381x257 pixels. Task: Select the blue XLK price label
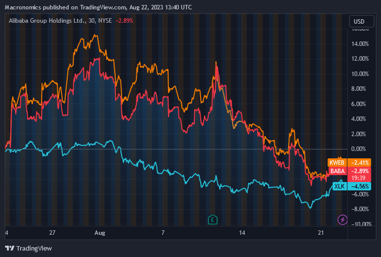coord(339,186)
